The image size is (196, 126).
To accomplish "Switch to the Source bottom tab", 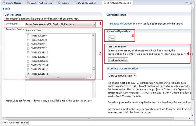I will pyautogui.click(x=24, y=123).
